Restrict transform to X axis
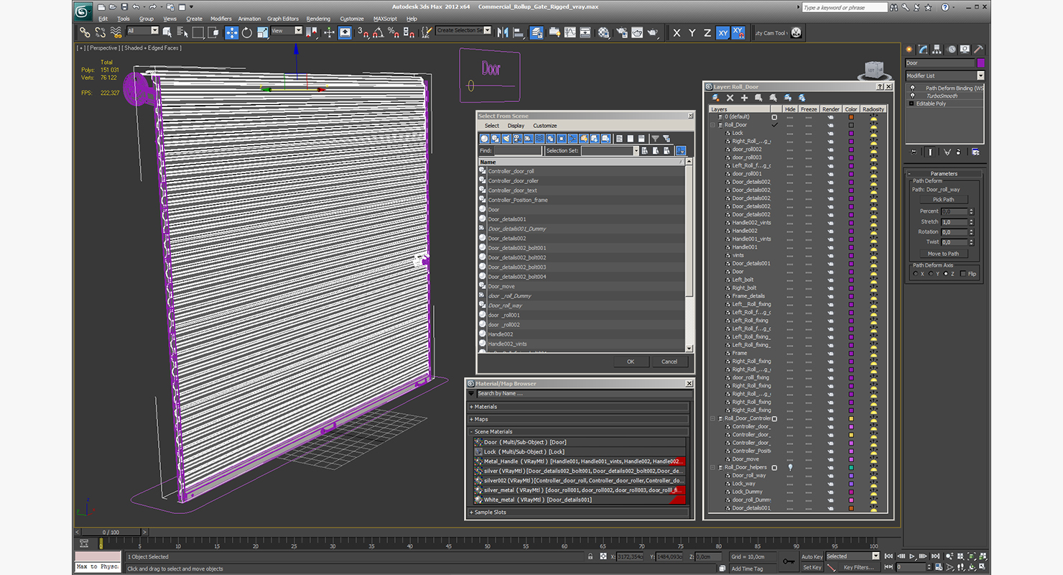Screen dimensions: 1063x575 point(677,32)
